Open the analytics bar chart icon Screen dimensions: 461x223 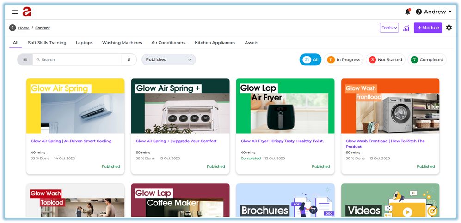[406, 28]
